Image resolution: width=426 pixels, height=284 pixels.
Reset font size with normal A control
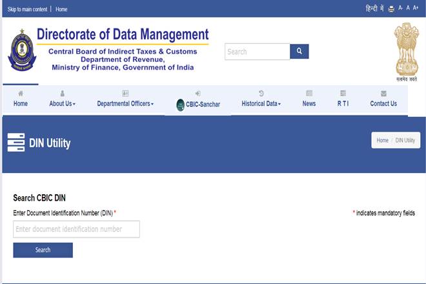408,8
